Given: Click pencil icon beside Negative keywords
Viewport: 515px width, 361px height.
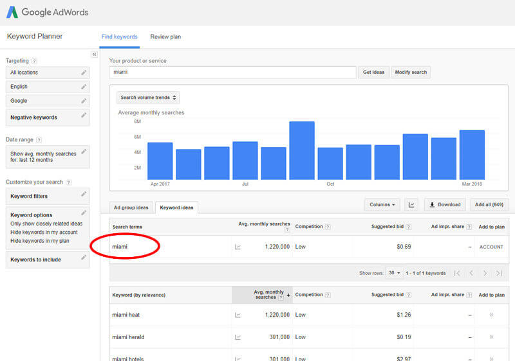Looking at the screenshot, I should click(x=83, y=116).
